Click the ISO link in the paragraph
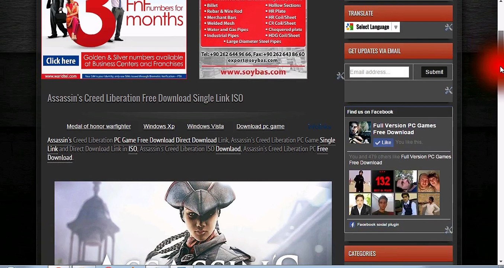Image resolution: width=504 pixels, height=268 pixels. [133, 149]
